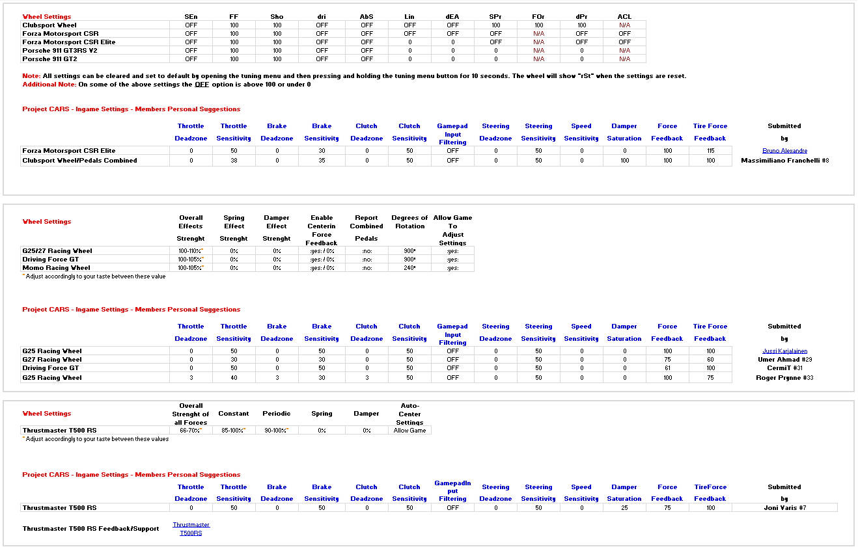Select the Brake Sensitivity value 35

[322, 161]
